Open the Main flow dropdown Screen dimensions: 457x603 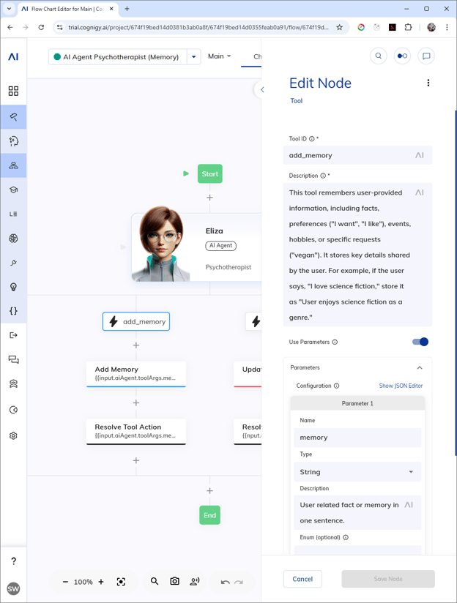[x=219, y=56]
